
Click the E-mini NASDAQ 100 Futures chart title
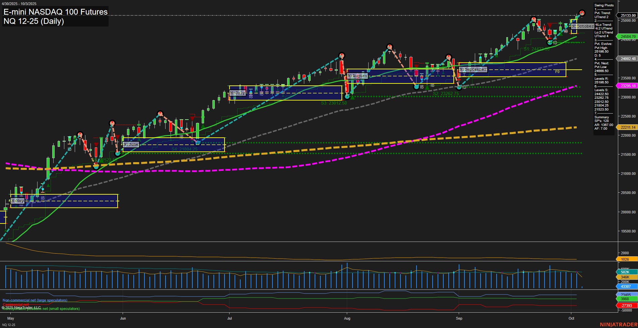[55, 12]
